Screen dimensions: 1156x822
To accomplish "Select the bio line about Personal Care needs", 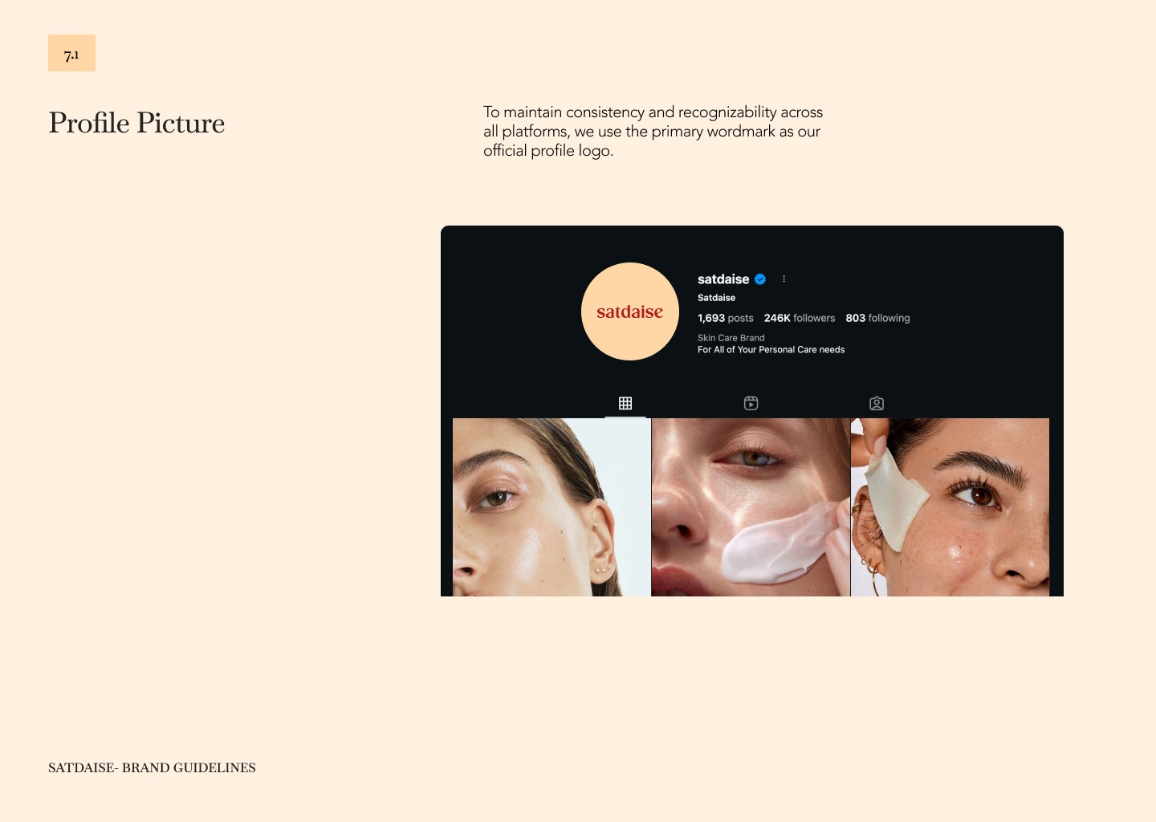I will coord(771,350).
